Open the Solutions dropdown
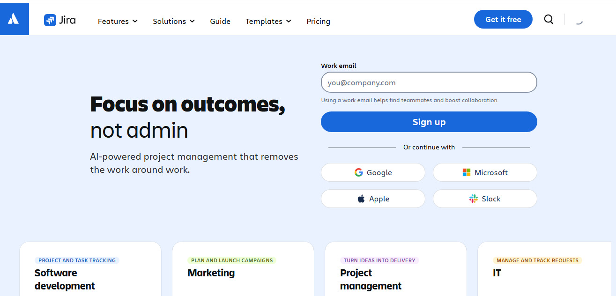 point(173,21)
